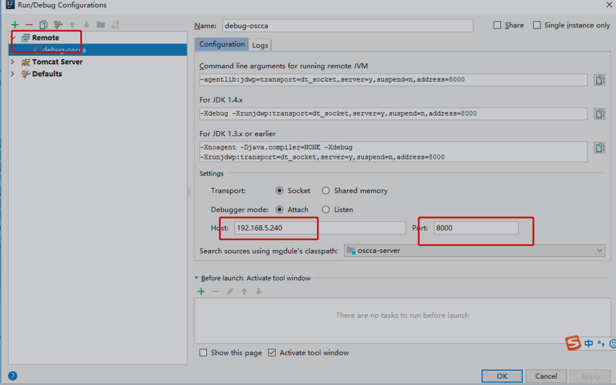The height and width of the screenshot is (385, 616).
Task: Edit the before-launch task
Action: coord(230,292)
